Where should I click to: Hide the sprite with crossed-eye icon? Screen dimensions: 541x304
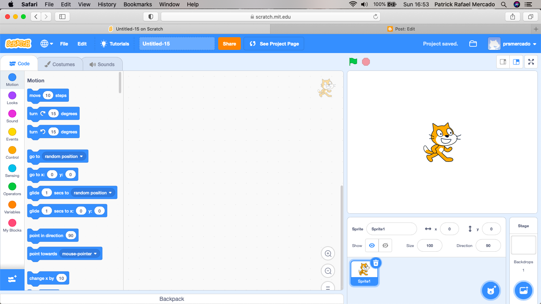385,245
